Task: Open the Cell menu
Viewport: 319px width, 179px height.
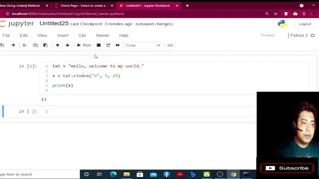Action: coord(82,35)
